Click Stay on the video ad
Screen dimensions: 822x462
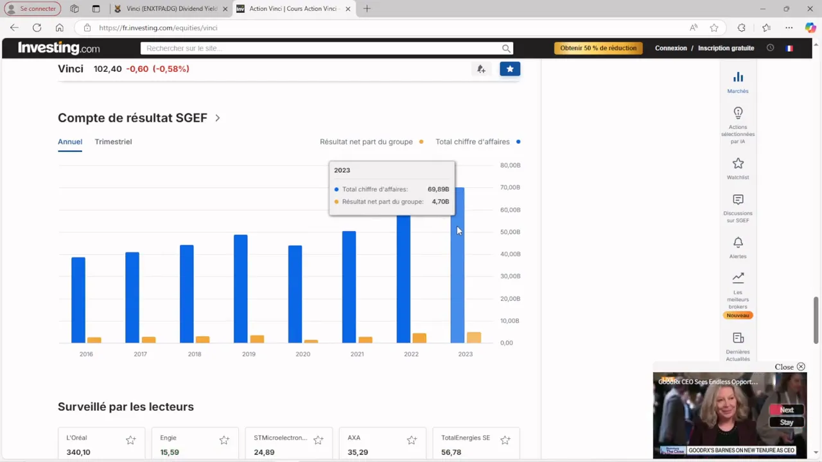[x=787, y=422]
